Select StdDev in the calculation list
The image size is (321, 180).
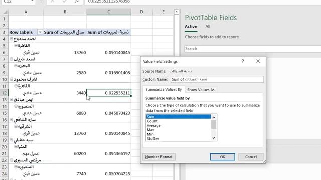pos(179,139)
